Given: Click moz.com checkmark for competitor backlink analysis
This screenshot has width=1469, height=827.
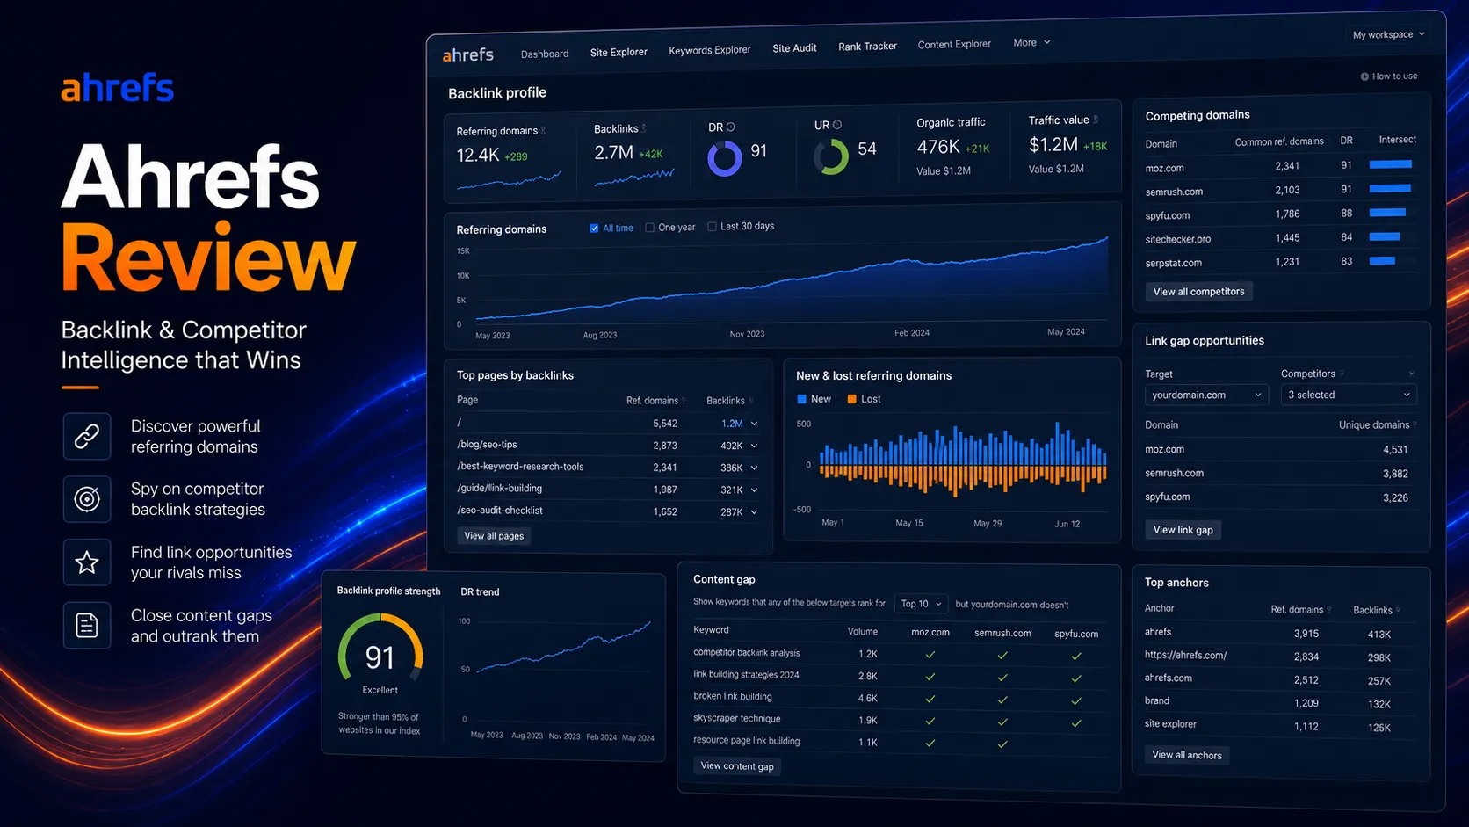Looking at the screenshot, I should [930, 655].
